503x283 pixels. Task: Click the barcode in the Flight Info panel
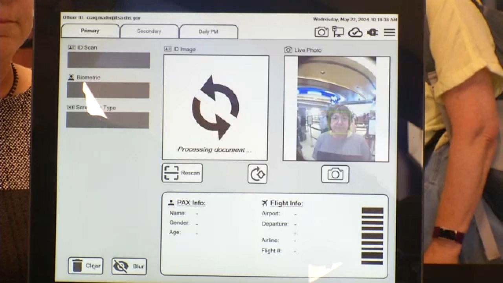point(372,236)
